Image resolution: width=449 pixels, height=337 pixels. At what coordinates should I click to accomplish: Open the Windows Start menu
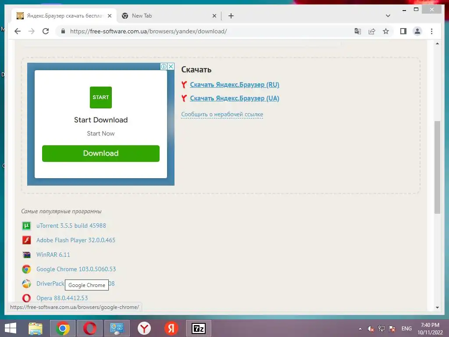click(11, 328)
